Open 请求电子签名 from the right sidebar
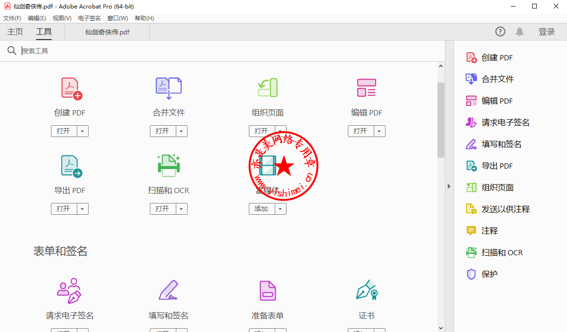The image size is (567, 332). click(498, 122)
